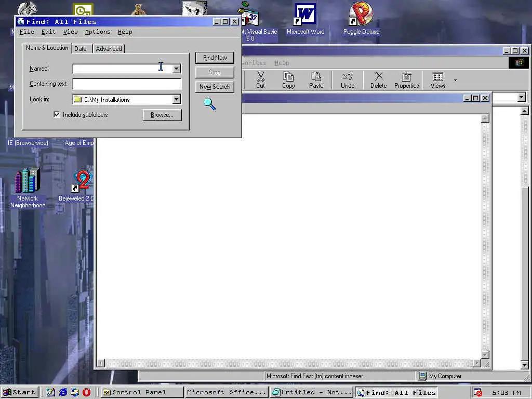Select IE (Browservice) desktop icon label
532x399 pixels.
(28, 143)
